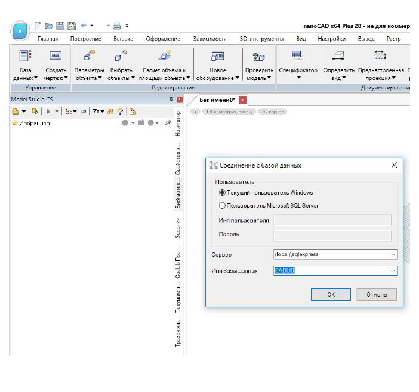The image size is (419, 392).
Task: Expand the Имя базы данных dropdown
Action: tap(393, 271)
